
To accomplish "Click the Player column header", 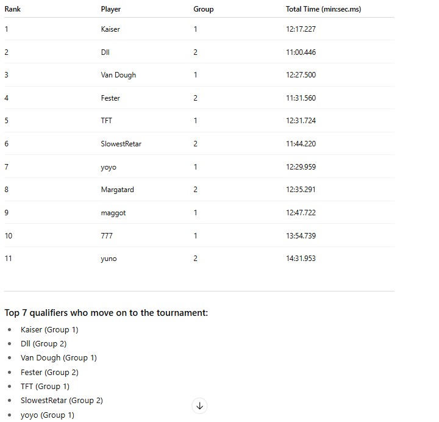I will [110, 9].
